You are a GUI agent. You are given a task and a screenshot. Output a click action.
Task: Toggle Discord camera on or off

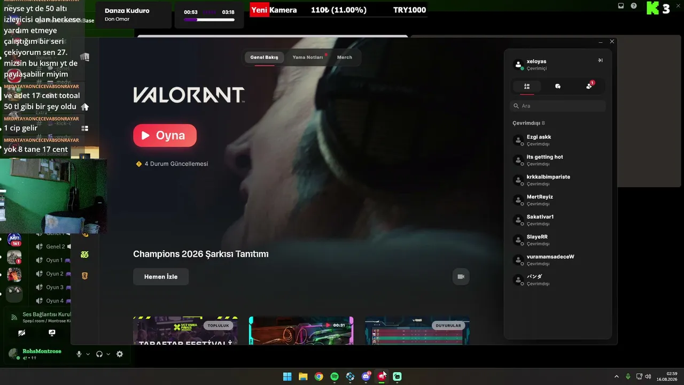21,333
